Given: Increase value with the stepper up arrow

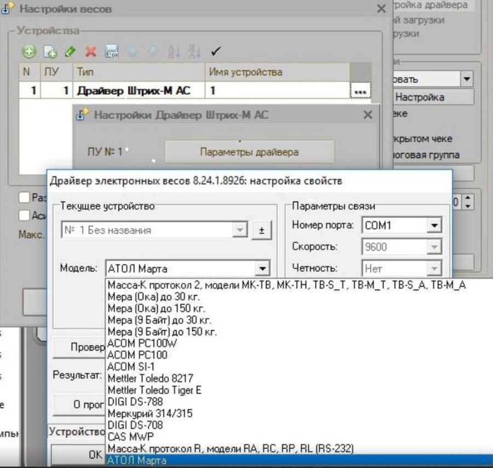Looking at the screenshot, I should 468,197.
